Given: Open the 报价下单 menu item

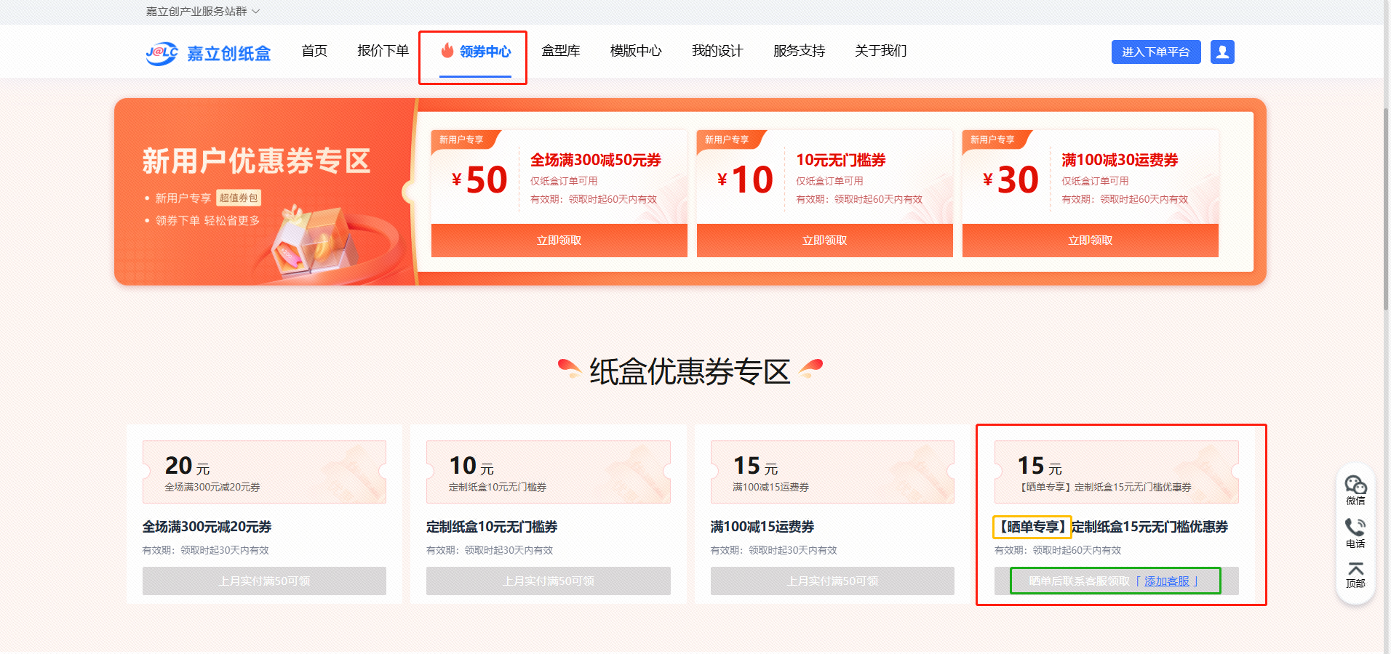Looking at the screenshot, I should point(383,51).
